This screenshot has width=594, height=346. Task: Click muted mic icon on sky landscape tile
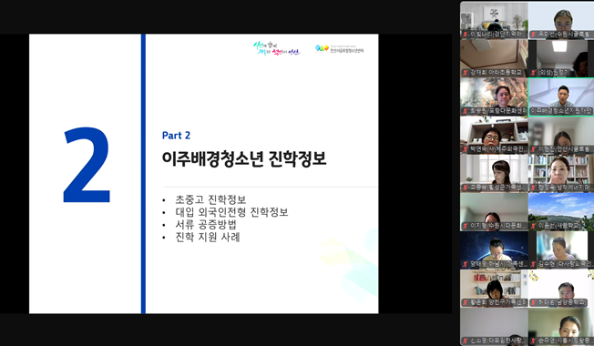tap(533, 226)
